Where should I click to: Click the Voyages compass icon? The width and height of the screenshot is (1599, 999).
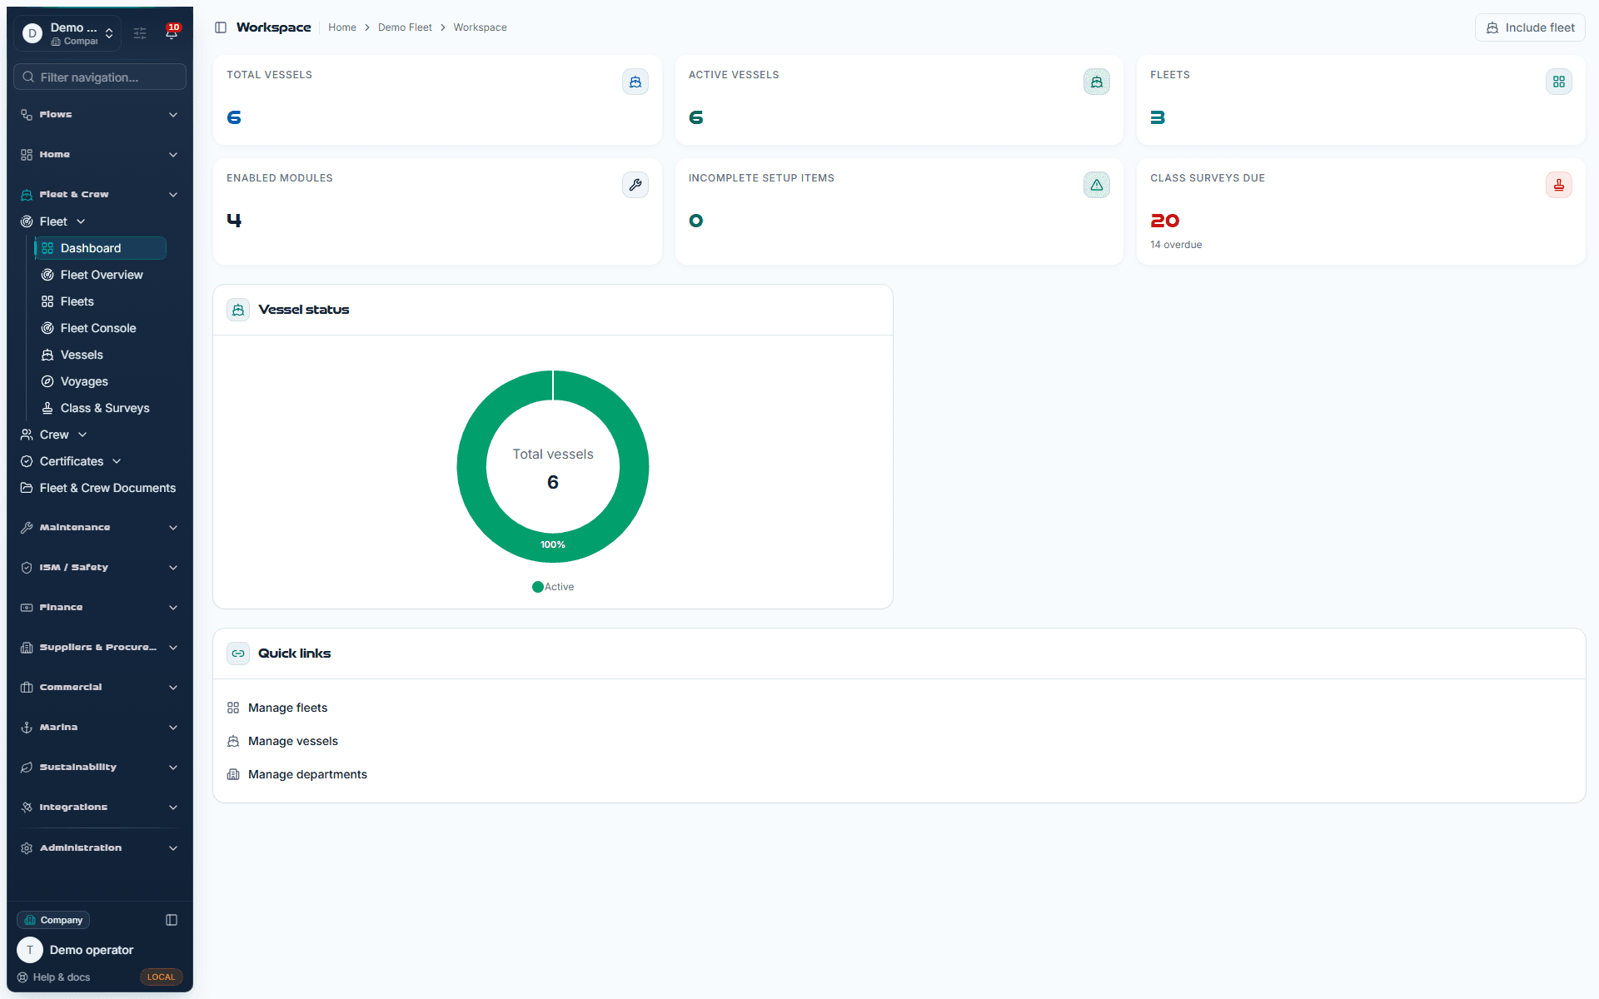click(47, 381)
